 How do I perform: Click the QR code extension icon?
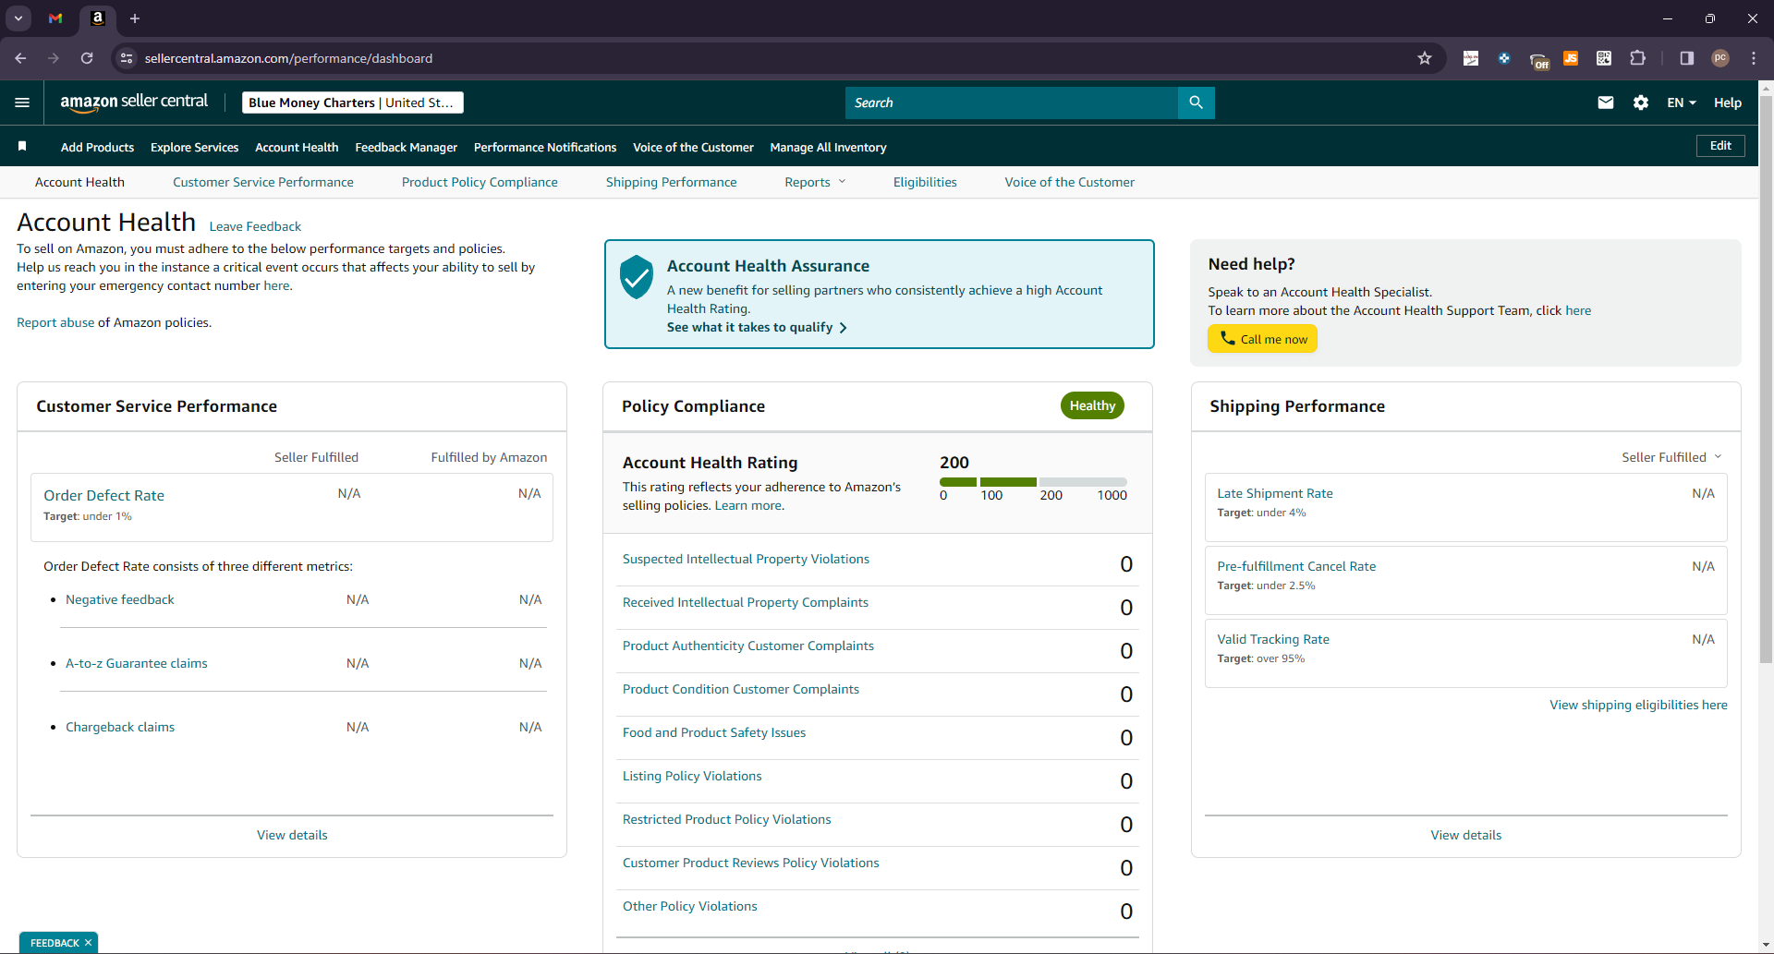1604,58
